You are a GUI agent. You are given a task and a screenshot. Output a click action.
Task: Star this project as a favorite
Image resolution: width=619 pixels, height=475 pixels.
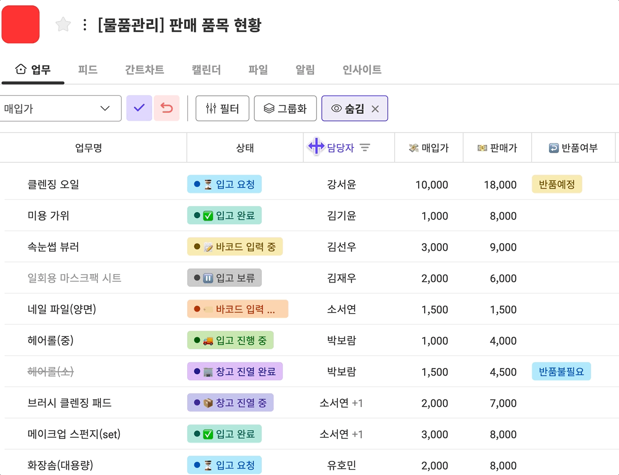pyautogui.click(x=63, y=24)
